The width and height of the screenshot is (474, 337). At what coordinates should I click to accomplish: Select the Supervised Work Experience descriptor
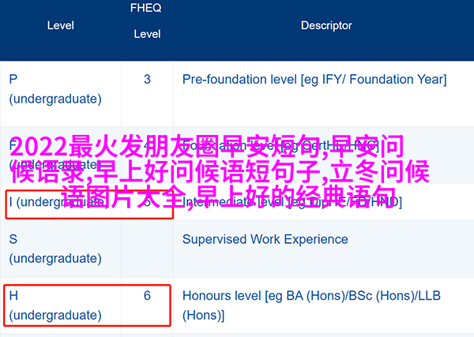click(265, 239)
